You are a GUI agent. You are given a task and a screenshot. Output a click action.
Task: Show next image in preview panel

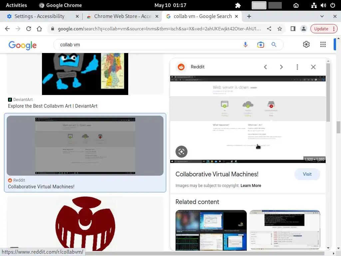pyautogui.click(x=281, y=67)
